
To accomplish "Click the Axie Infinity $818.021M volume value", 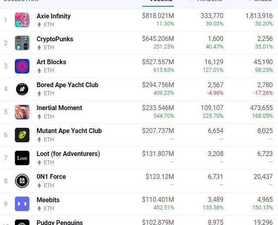I will pos(158,16).
